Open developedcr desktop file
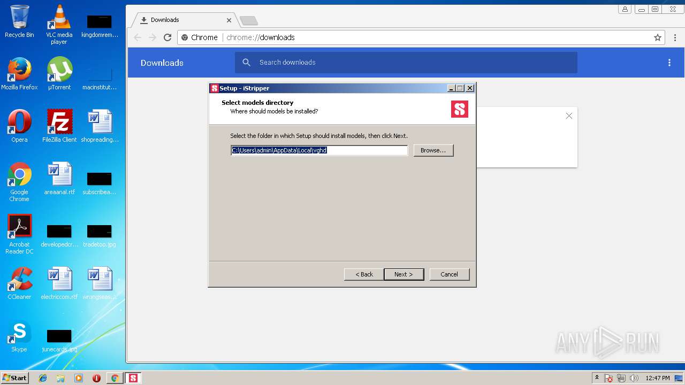The height and width of the screenshot is (385, 685). click(x=59, y=235)
